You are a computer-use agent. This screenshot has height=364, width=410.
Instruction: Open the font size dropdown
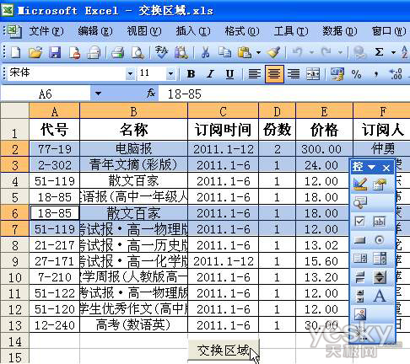[170, 74]
